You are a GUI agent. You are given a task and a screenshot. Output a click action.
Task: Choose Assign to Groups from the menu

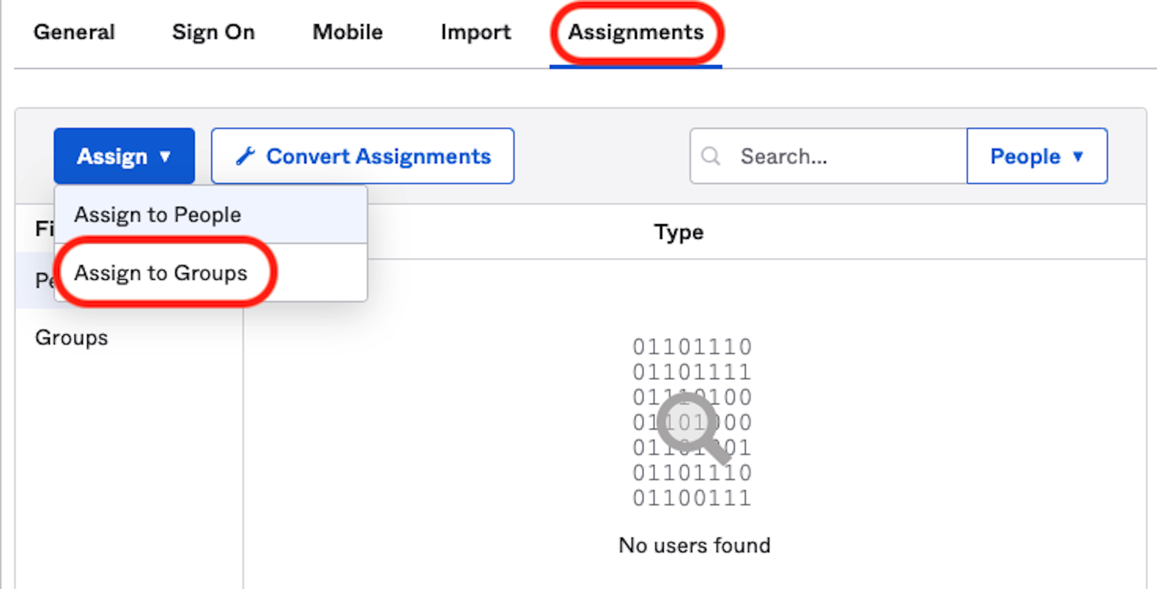[161, 273]
